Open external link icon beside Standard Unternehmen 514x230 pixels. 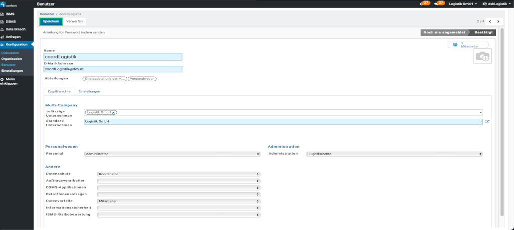[488, 121]
